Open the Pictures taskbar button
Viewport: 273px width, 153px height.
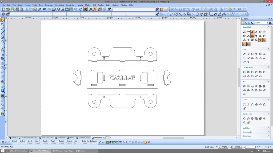(86, 151)
